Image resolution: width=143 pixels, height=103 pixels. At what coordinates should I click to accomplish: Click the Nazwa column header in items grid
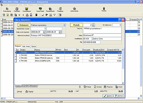(x=45, y=50)
